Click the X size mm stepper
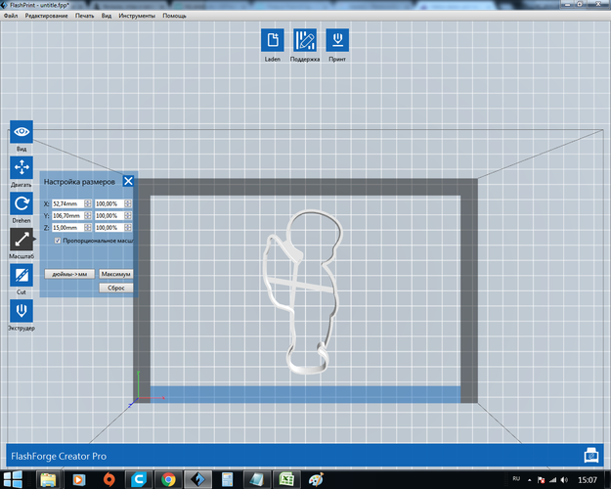Screen dimensions: 611x489 (88, 203)
